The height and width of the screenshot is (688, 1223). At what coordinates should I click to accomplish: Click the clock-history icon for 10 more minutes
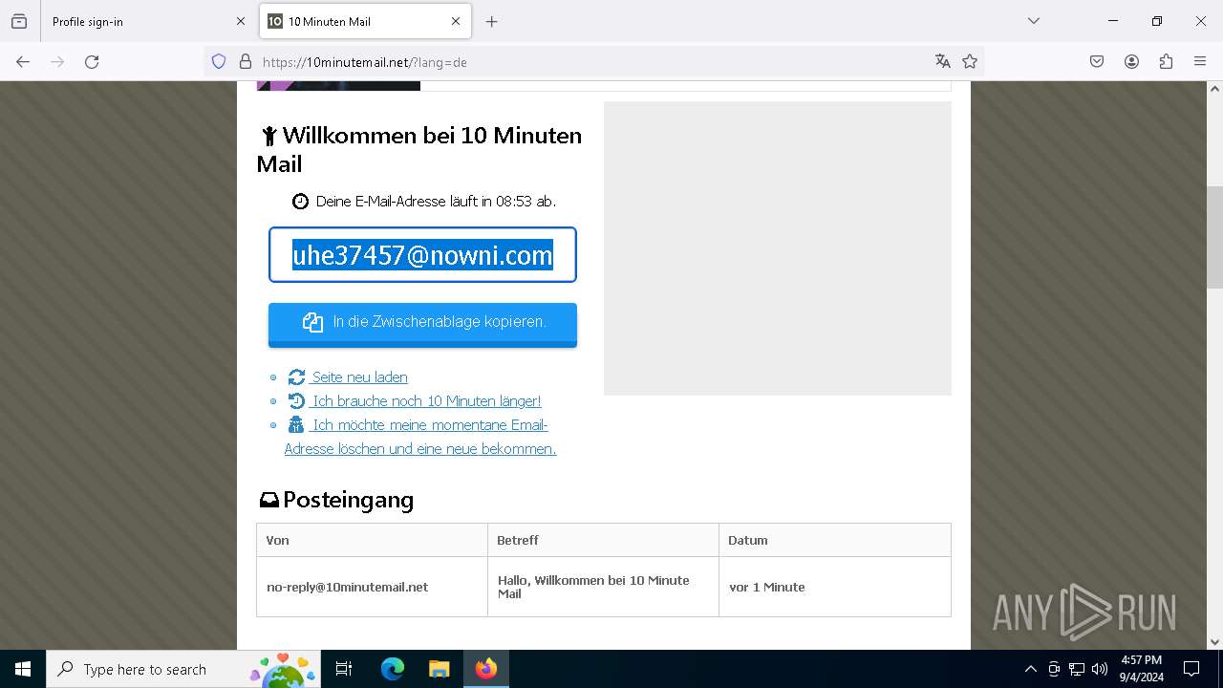[297, 400]
